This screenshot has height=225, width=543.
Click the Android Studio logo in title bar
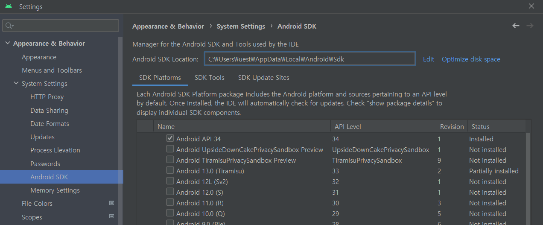click(9, 6)
